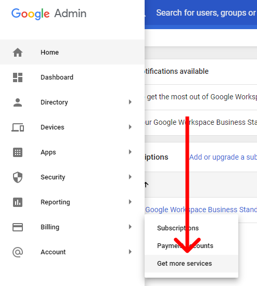Viewport: 257px width, 286px height.
Task: Click the Google Workspace Business Standard notification row
Action: pos(201,123)
